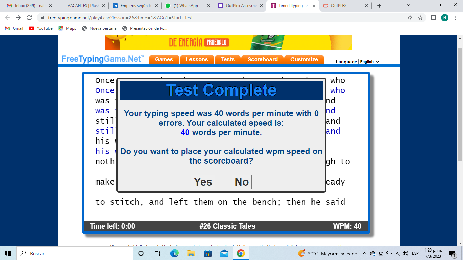This screenshot has width=463, height=260.
Task: Open the volume speaker tray icon
Action: click(x=405, y=253)
